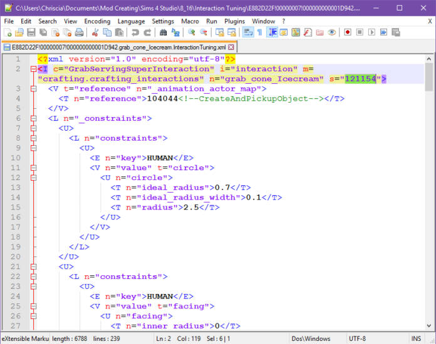Open the Plugins menu
This screenshot has width=436, height=344.
234,21
